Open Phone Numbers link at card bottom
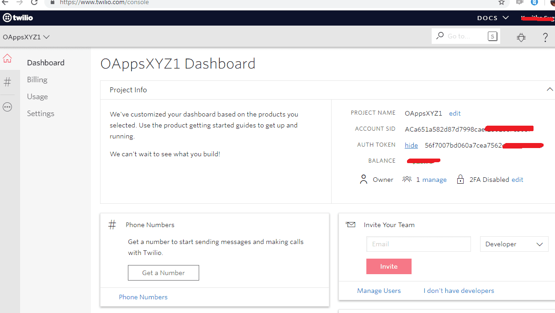The width and height of the screenshot is (555, 313). pyautogui.click(x=143, y=297)
